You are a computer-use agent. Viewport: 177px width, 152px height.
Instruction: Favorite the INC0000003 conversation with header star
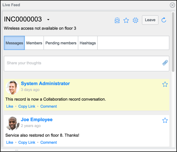click(126, 21)
